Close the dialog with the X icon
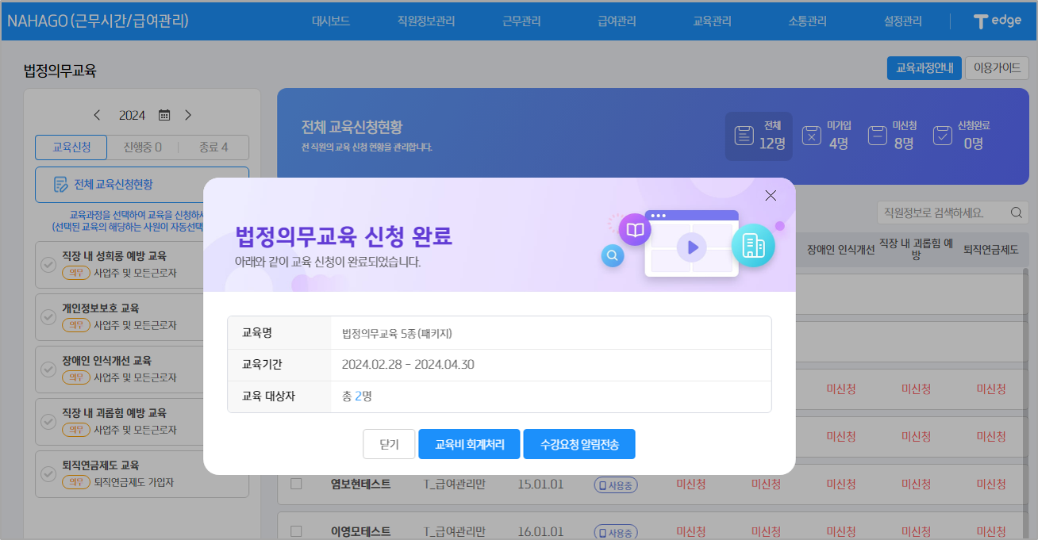The image size is (1038, 540). click(770, 196)
